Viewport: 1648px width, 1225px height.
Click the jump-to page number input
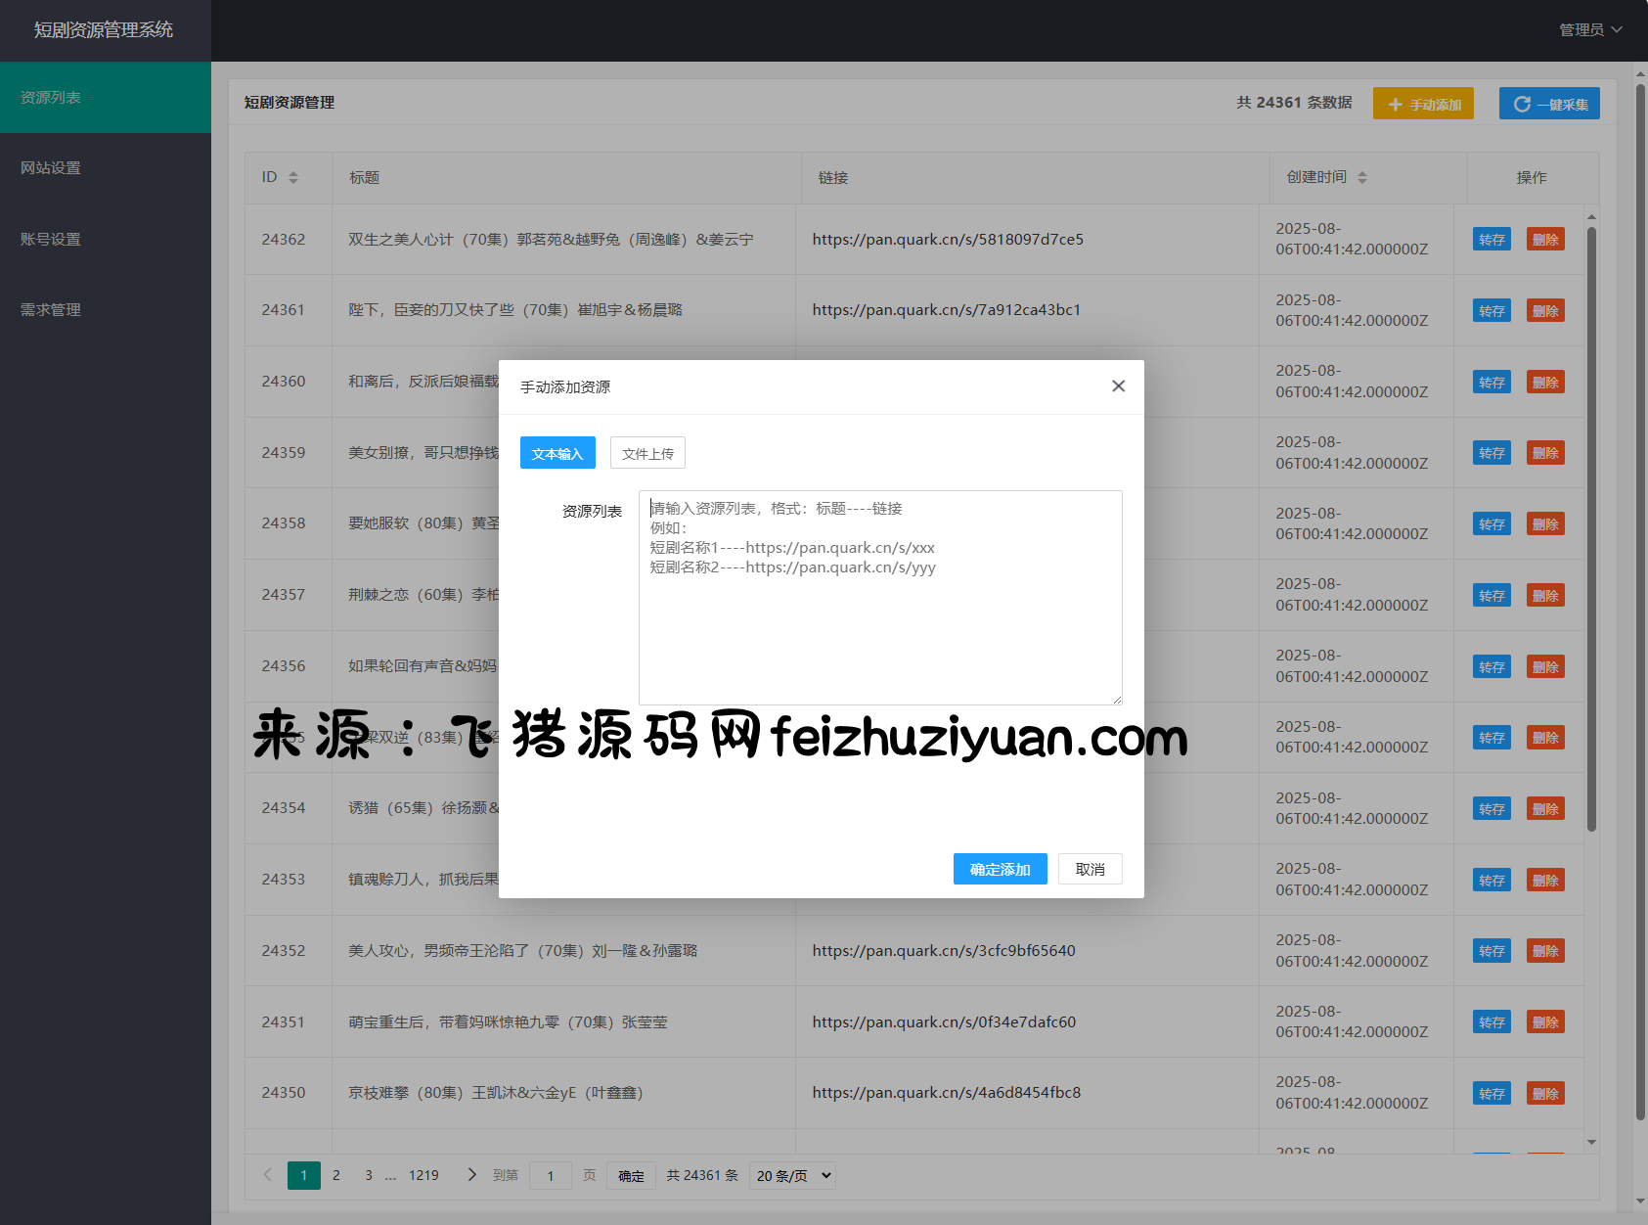(x=551, y=1175)
